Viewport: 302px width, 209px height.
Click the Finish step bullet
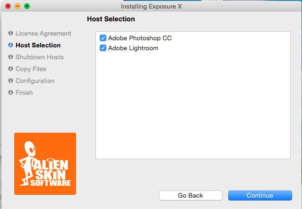10,92
